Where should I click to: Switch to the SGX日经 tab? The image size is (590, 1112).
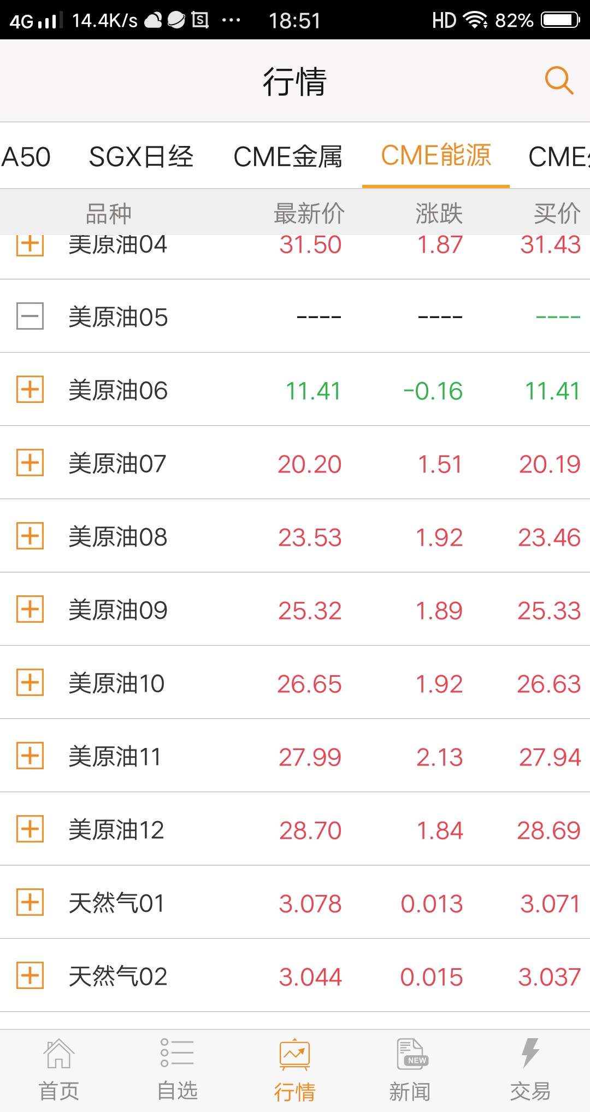pos(141,157)
